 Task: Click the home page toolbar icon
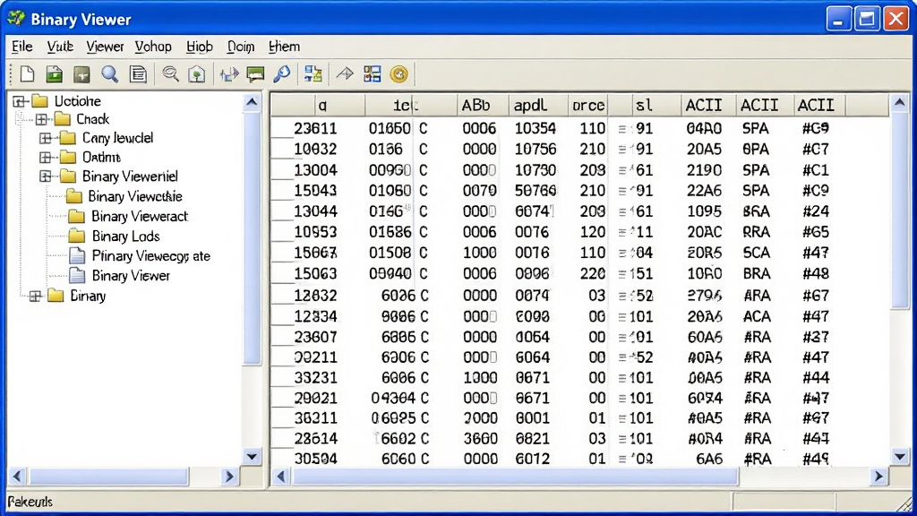[x=197, y=74]
